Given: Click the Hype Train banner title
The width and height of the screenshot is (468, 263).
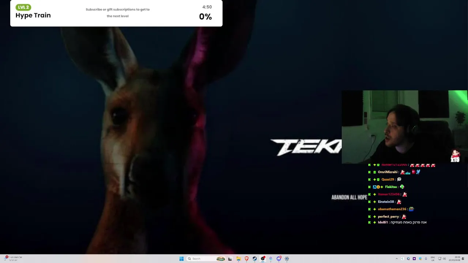Looking at the screenshot, I should (x=33, y=15).
